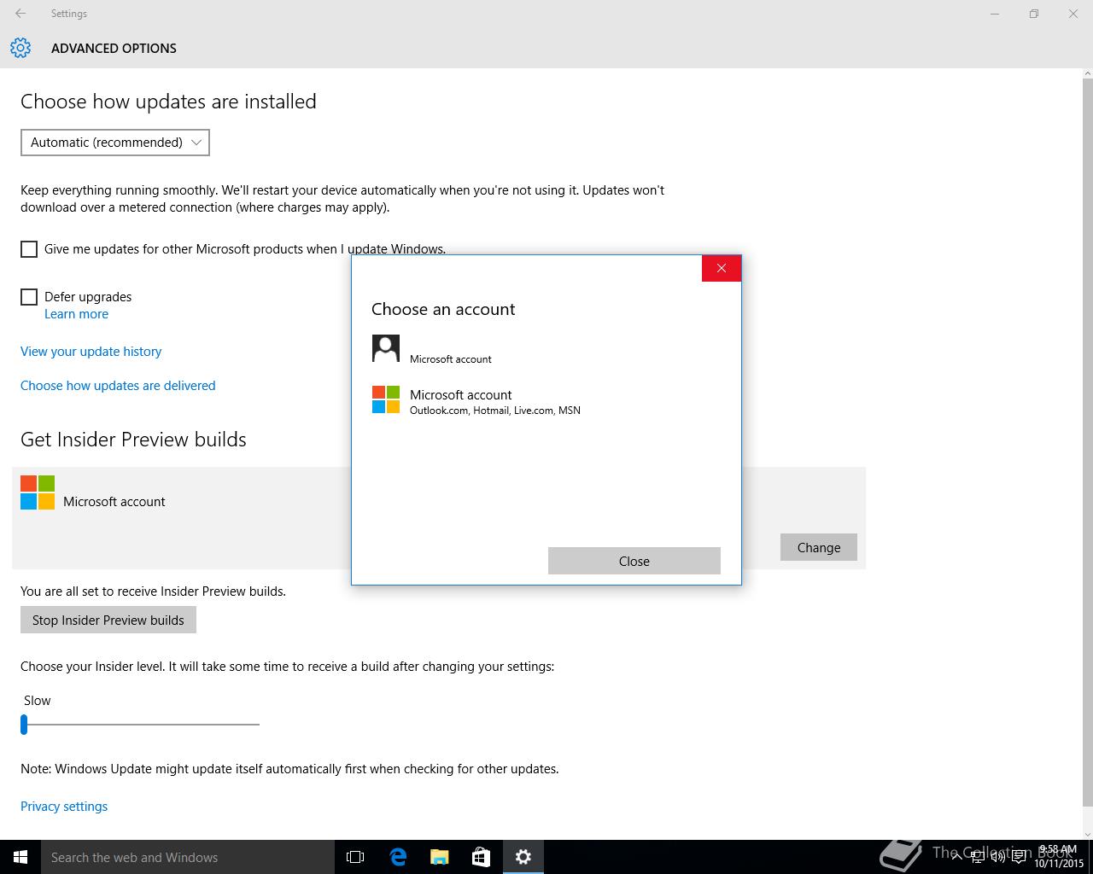Click 'Choose how updates are installed' heading
1093x874 pixels.
(x=168, y=102)
